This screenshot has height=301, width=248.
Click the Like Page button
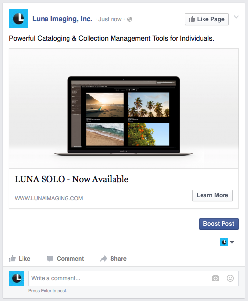coord(207,19)
